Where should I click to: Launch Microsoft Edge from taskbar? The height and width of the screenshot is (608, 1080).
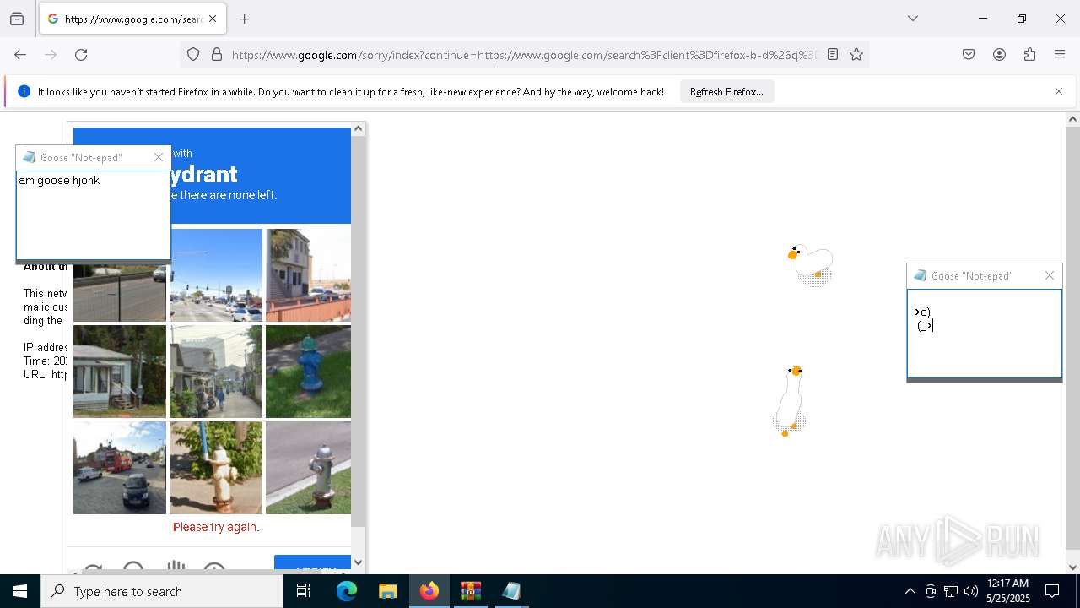(347, 591)
